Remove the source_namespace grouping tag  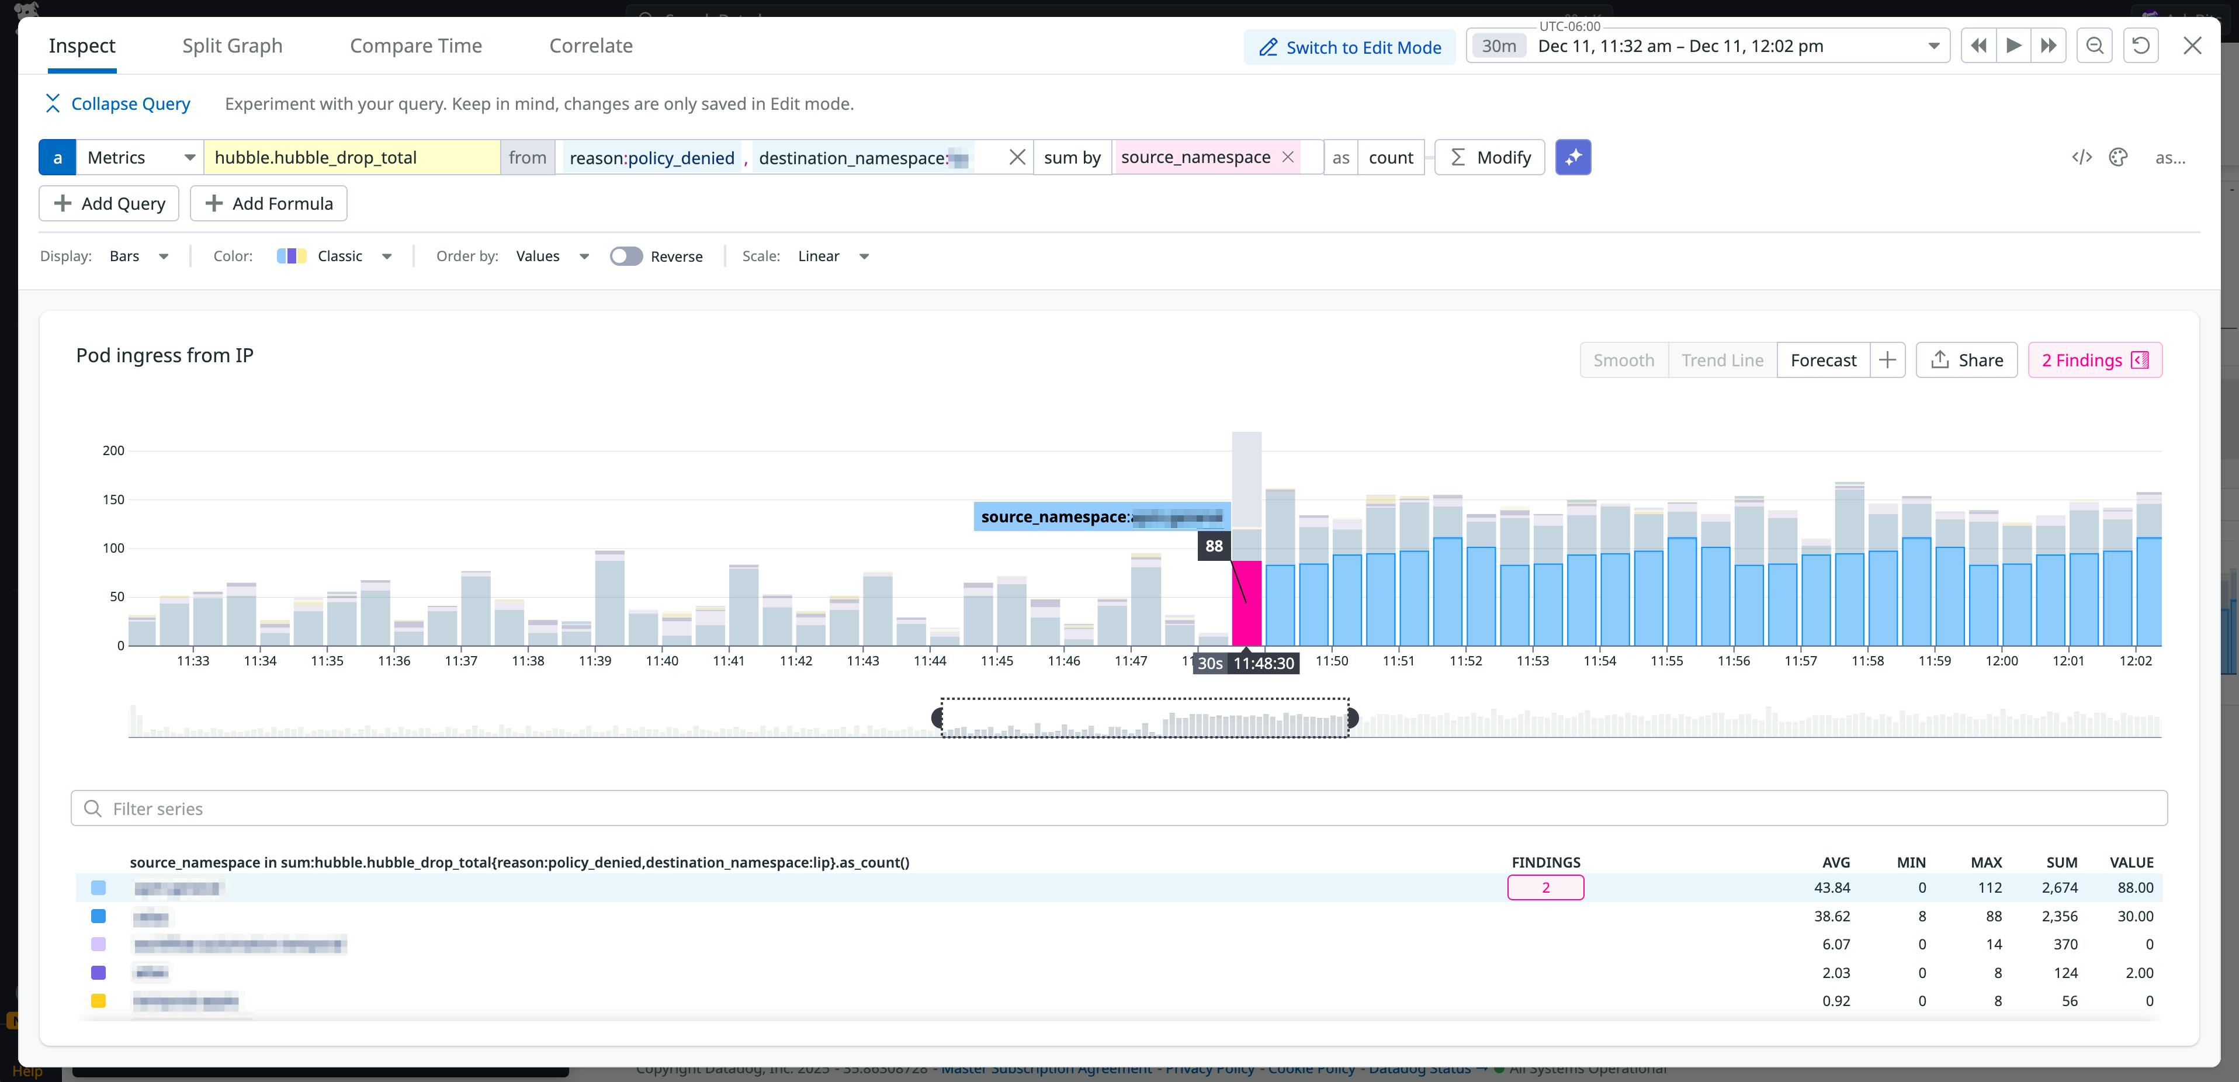point(1288,157)
